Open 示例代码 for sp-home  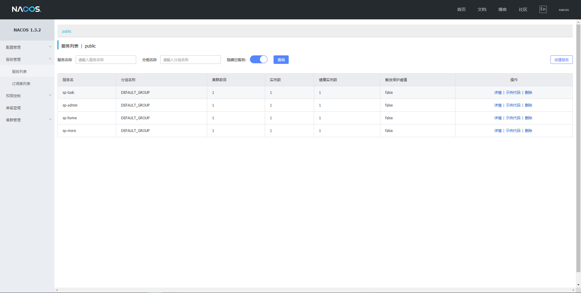pos(513,118)
